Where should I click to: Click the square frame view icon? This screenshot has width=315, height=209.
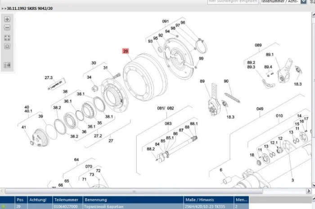(x=7, y=46)
